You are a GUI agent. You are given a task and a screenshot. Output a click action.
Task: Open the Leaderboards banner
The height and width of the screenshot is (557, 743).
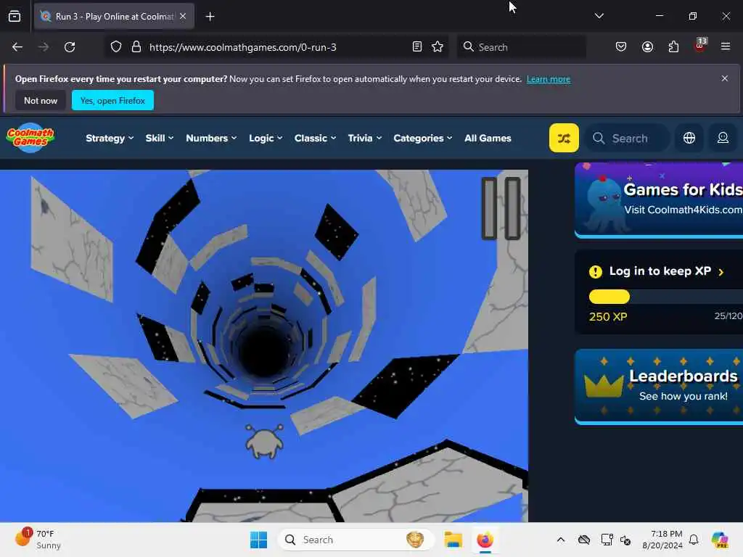point(659,387)
